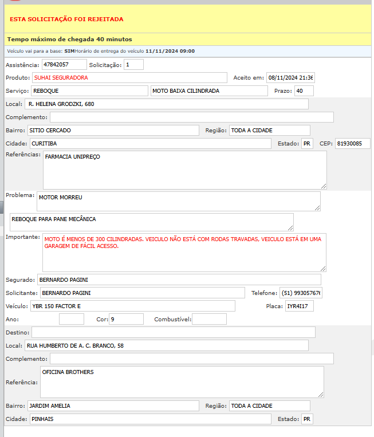Select the empty Combustível field

(x=209, y=319)
